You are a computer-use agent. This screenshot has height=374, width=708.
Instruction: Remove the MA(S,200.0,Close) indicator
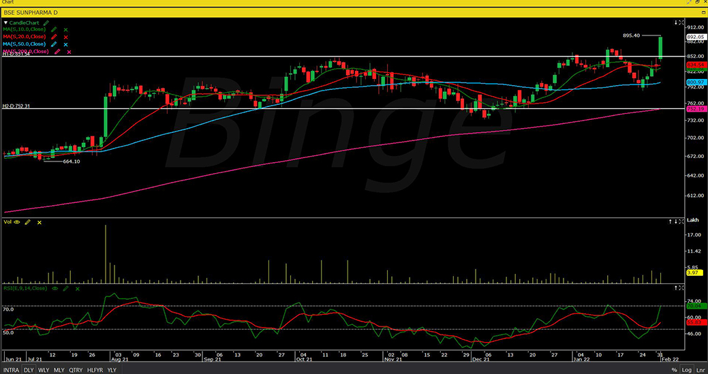[69, 52]
